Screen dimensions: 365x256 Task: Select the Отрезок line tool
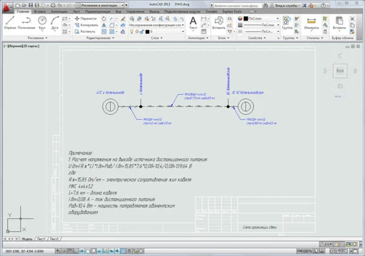pyautogui.click(x=10, y=22)
